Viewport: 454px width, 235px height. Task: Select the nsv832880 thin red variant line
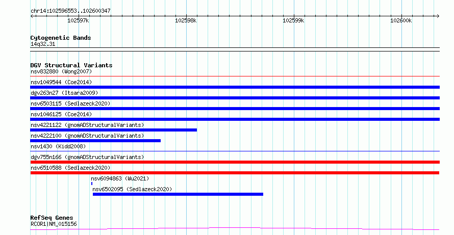point(235,76)
